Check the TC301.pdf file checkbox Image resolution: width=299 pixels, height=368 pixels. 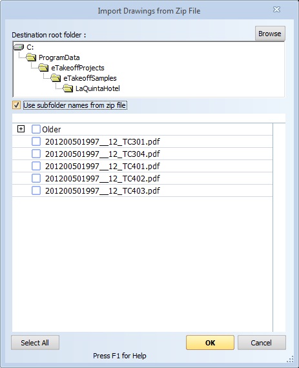click(36, 141)
